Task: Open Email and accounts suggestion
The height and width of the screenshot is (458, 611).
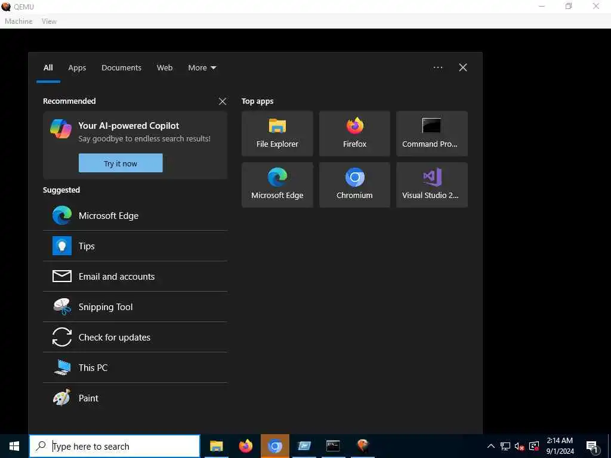Action: pos(135,276)
